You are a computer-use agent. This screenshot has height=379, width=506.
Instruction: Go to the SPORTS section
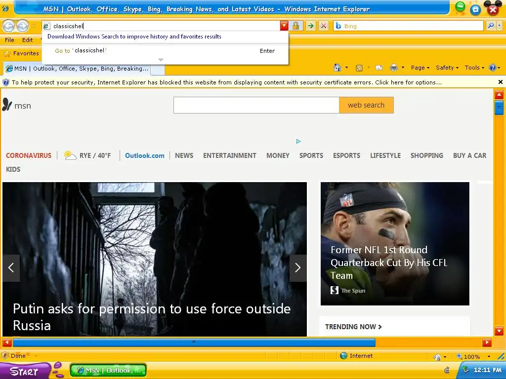pos(311,155)
